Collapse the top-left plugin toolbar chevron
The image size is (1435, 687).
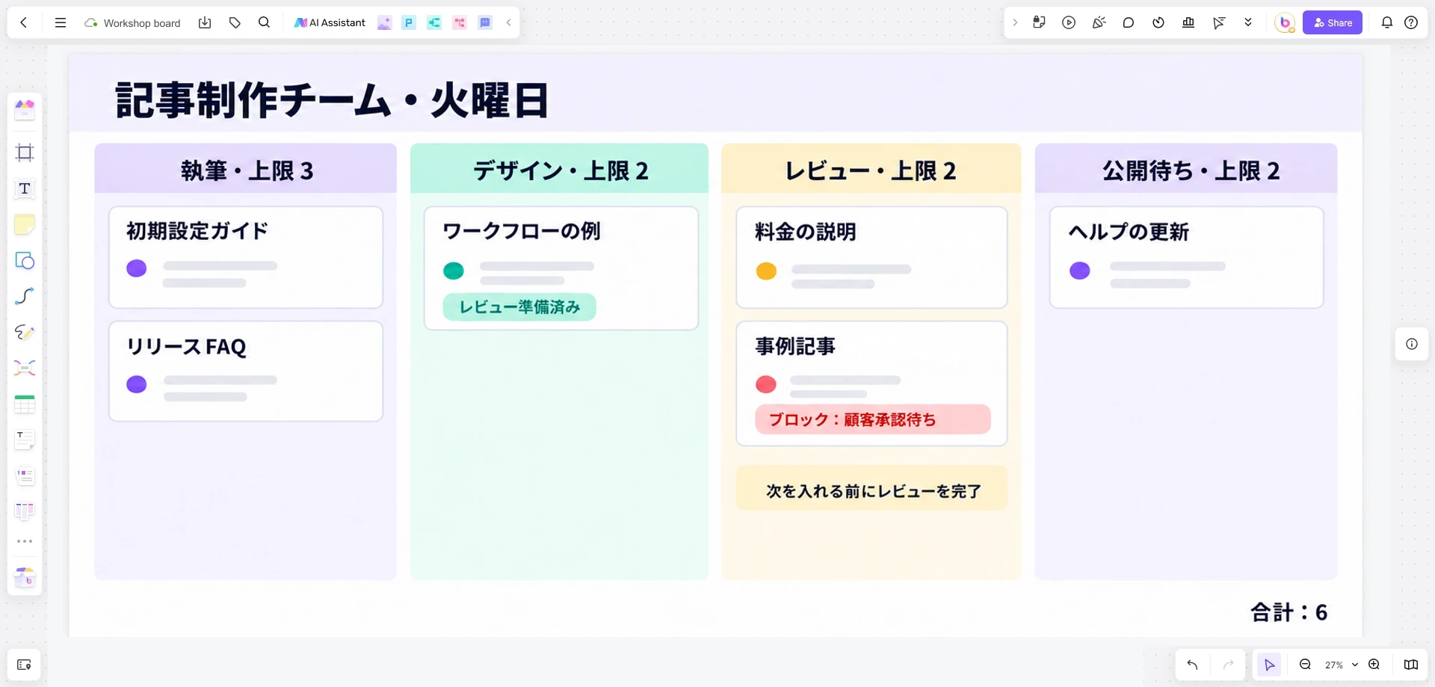click(x=509, y=22)
